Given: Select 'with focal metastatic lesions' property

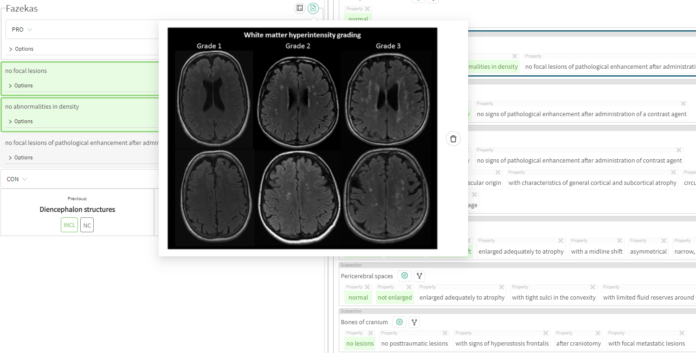Looking at the screenshot, I should click(x=646, y=343).
